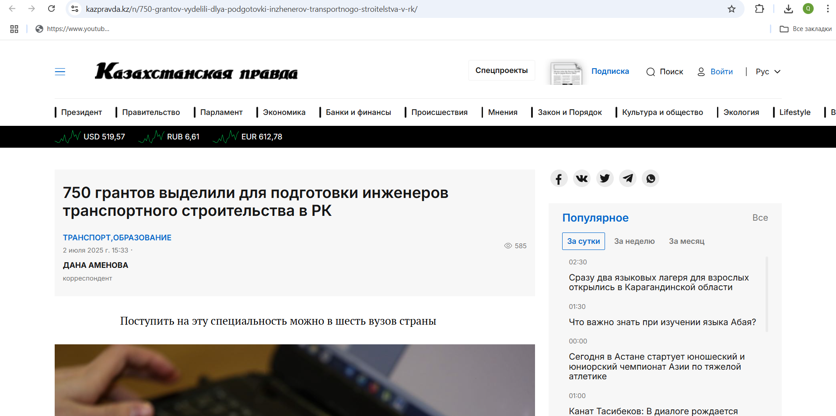The width and height of the screenshot is (836, 416).
Task: Share the article on VK
Action: [582, 178]
